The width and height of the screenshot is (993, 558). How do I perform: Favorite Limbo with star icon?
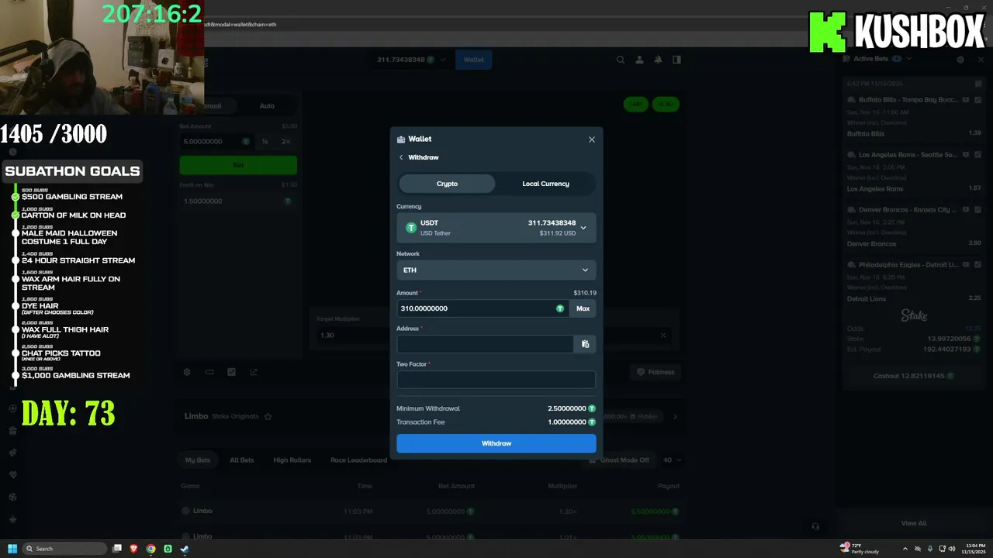[268, 416]
